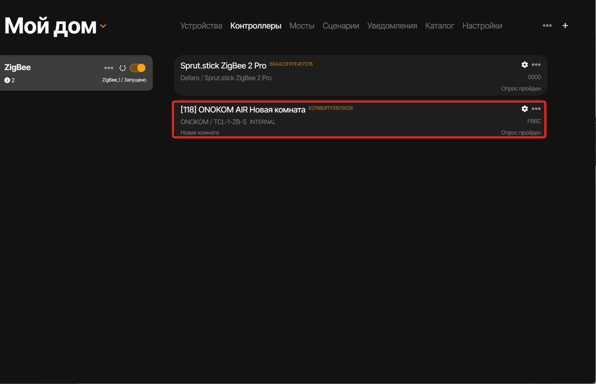
Task: Open the Каталог section
Action: 439,26
